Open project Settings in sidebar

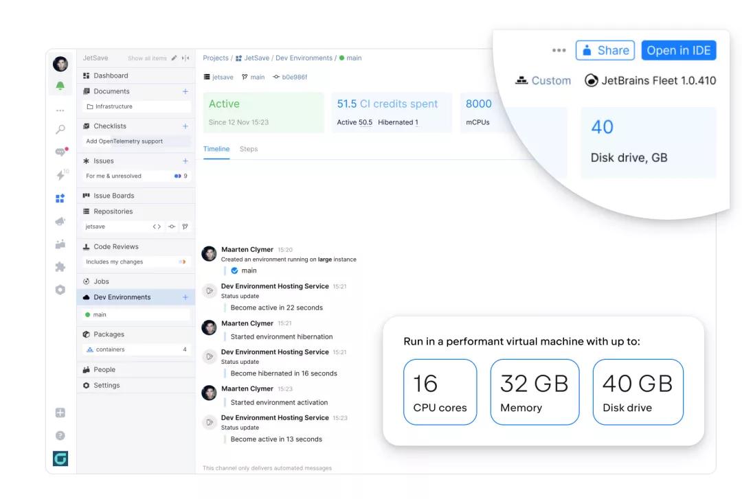click(136, 386)
